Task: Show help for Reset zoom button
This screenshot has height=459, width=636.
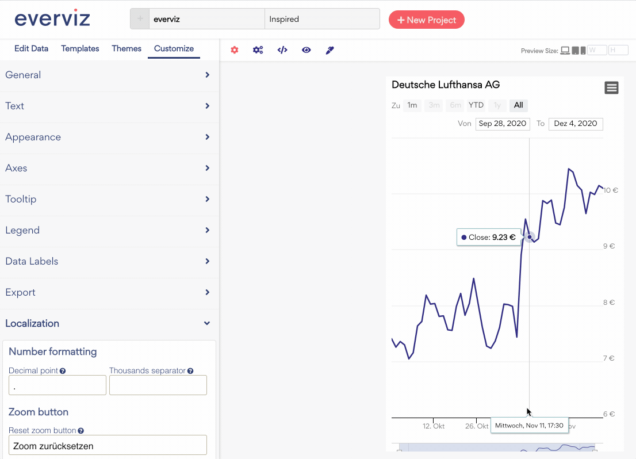Action: coord(81,431)
